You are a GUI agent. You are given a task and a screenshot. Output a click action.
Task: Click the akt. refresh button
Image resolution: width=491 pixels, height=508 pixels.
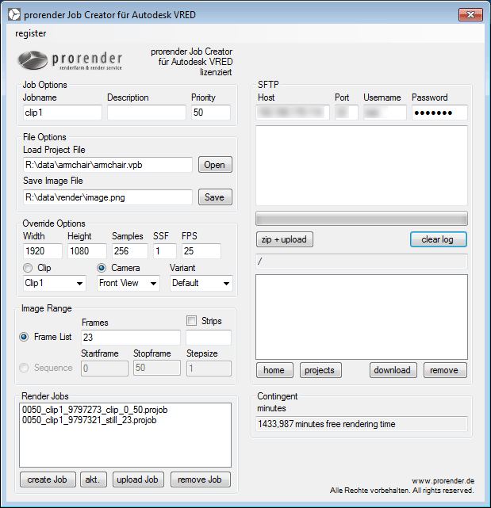pos(94,479)
